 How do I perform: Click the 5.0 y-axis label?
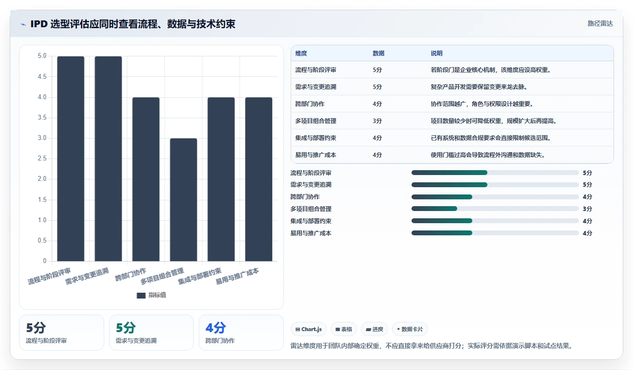tap(42, 56)
